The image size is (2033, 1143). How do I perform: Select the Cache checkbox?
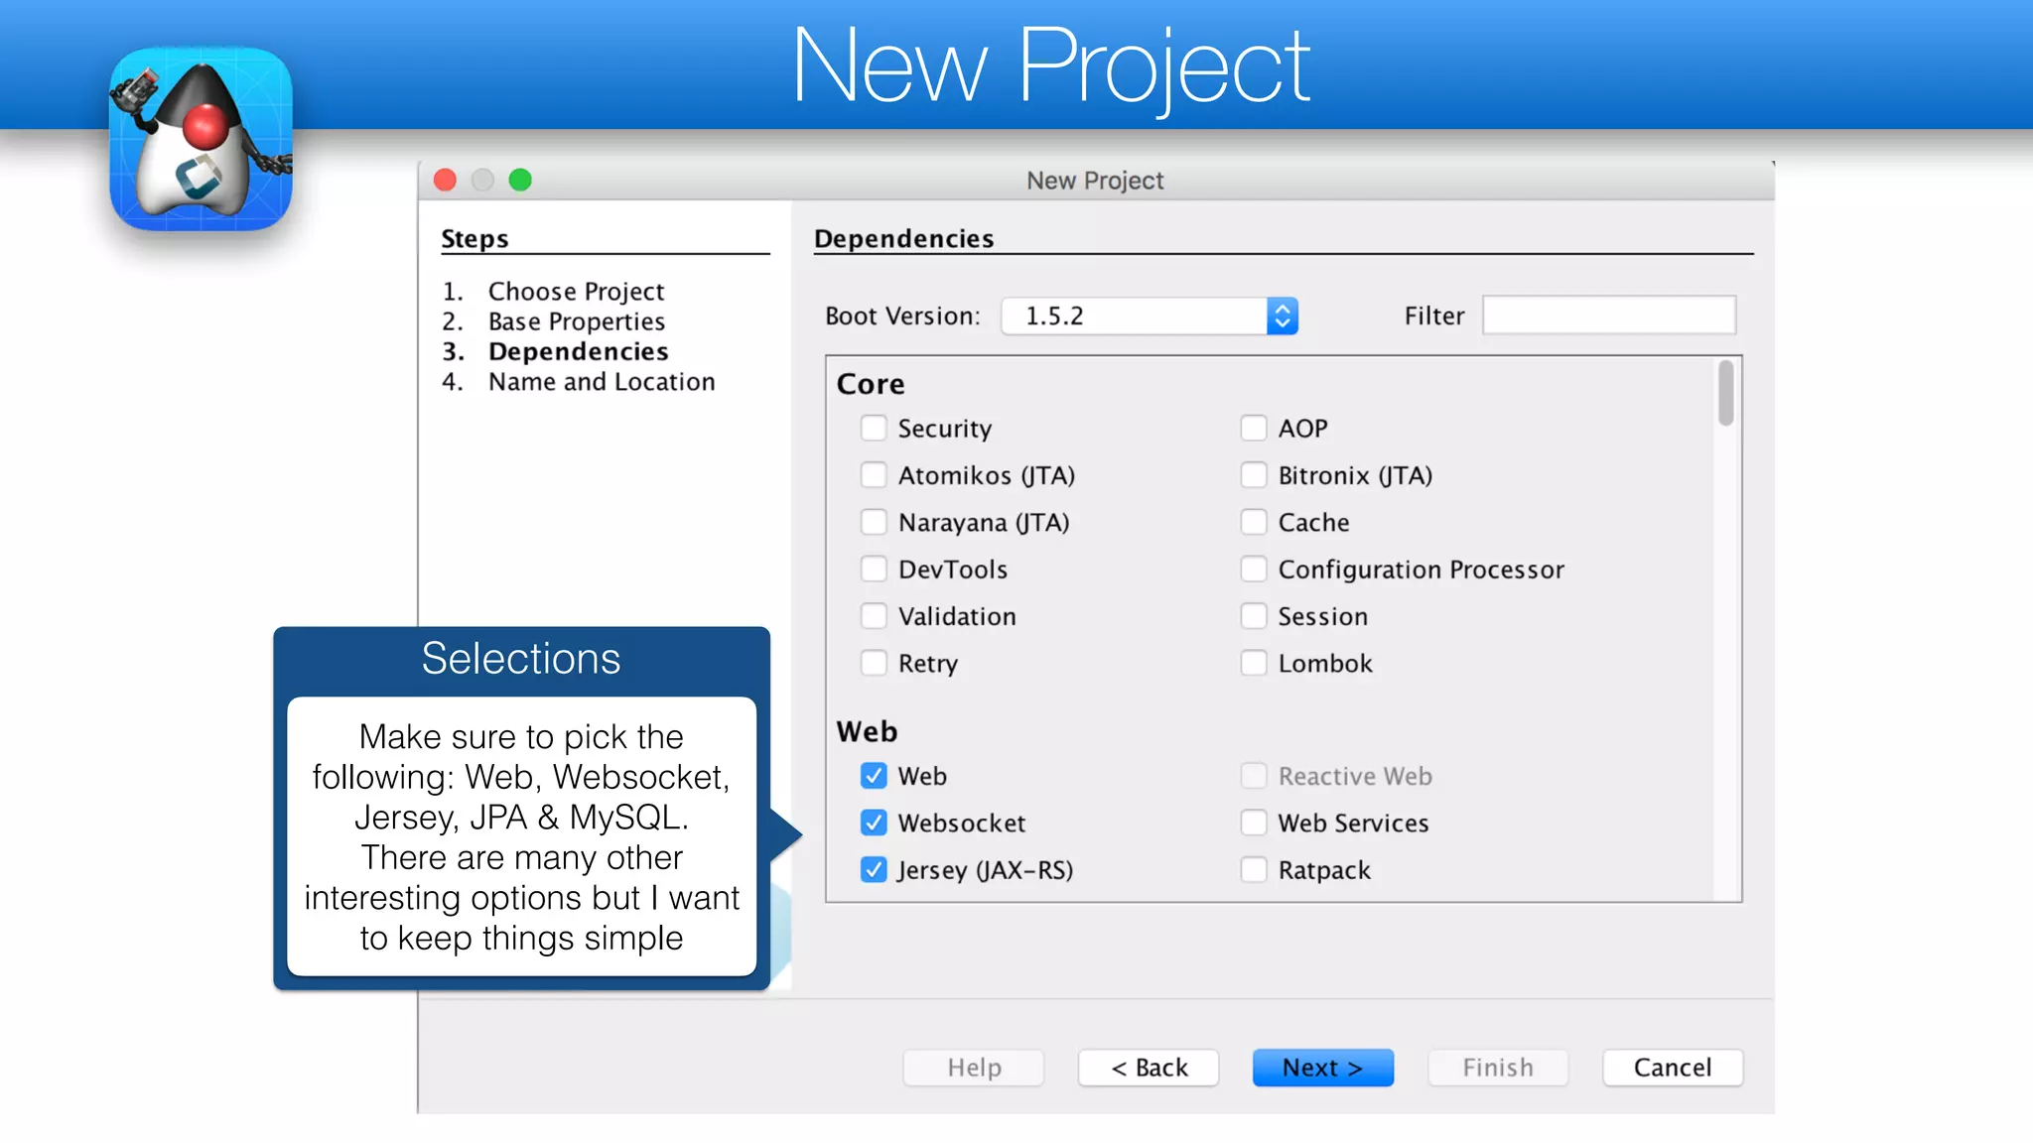pyautogui.click(x=1254, y=522)
